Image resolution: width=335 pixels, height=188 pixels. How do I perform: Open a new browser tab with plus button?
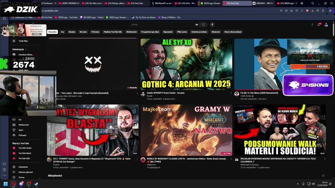click(x=302, y=3)
